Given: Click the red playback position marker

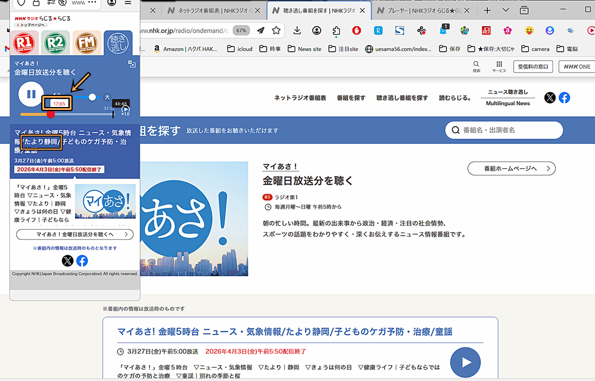Looking at the screenshot, I should (51, 115).
